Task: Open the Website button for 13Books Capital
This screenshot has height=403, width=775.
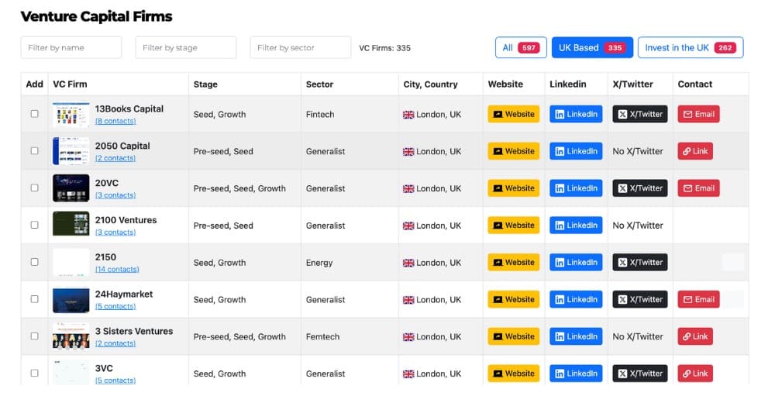Action: click(513, 114)
